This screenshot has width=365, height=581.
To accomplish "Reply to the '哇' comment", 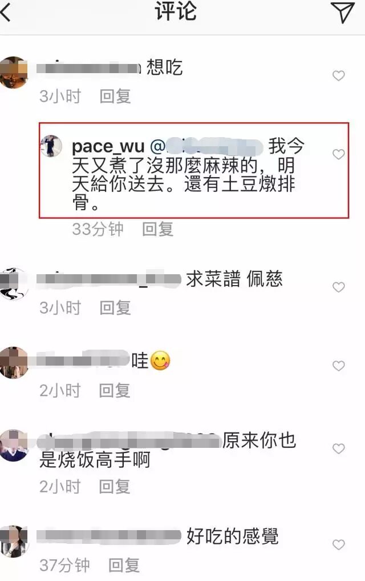I will point(115,391).
